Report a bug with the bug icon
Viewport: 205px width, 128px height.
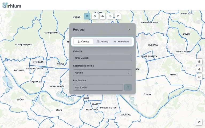199,122
